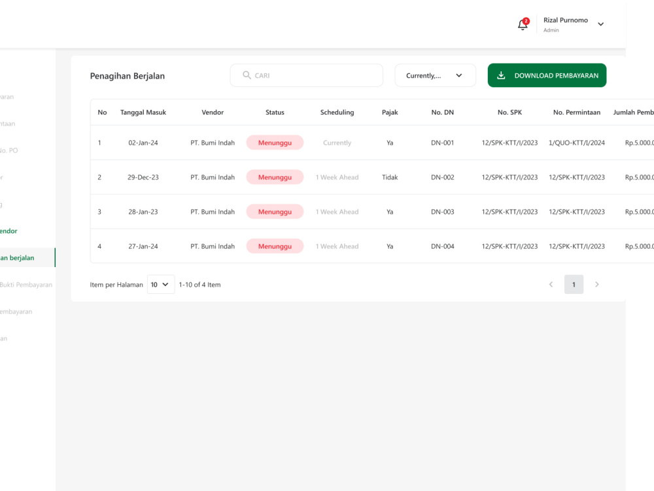This screenshot has height=491, width=654.
Task: Open the sidebar item ending in 'embayaran'
Action: tap(16, 312)
